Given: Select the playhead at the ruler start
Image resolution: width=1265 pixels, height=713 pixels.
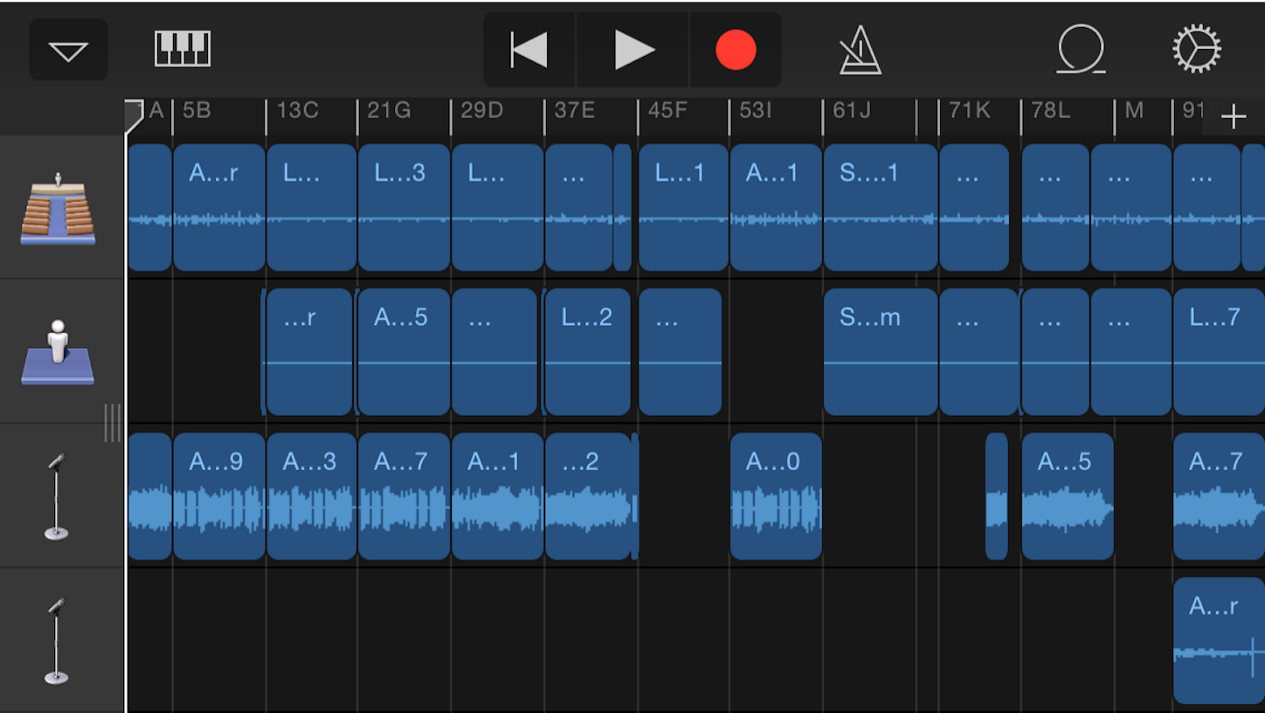Looking at the screenshot, I should pyautogui.click(x=133, y=115).
